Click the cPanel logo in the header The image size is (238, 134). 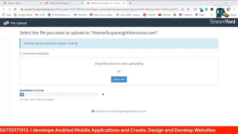tap(6, 23)
